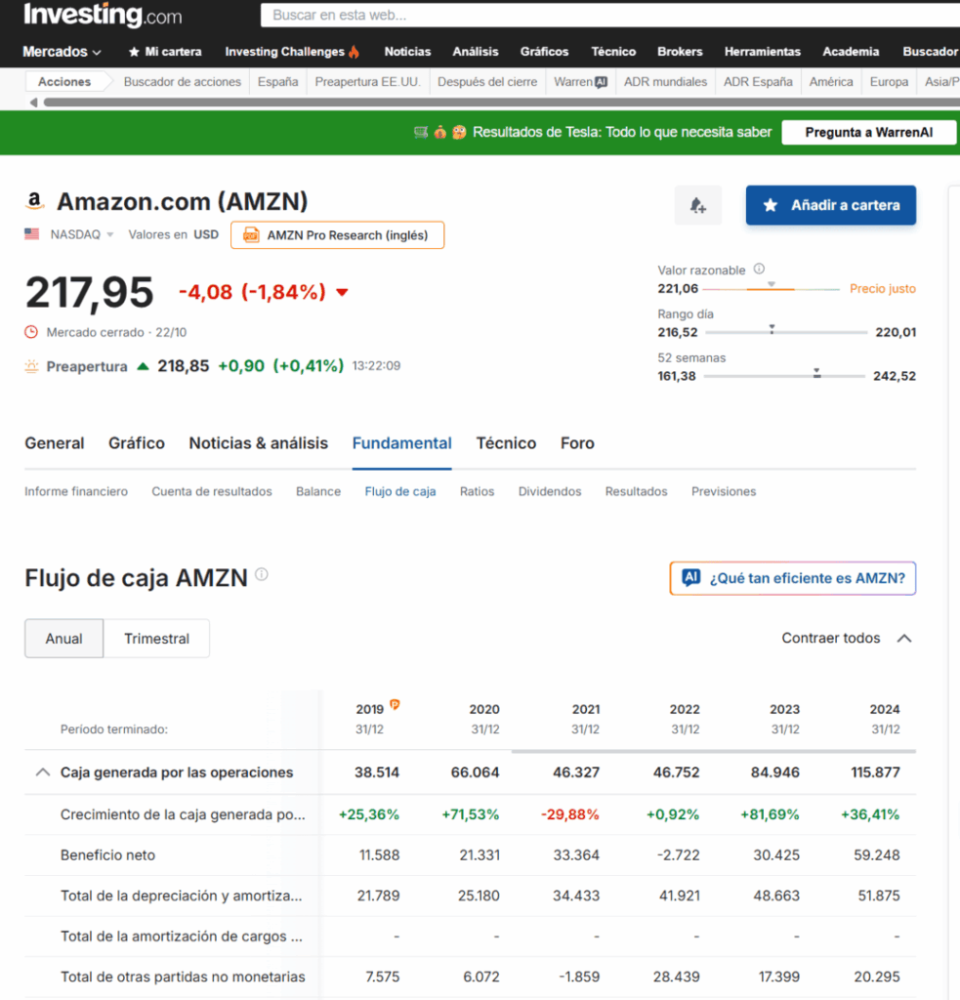Collapse all rows with Contraer todos
The width and height of the screenshot is (960, 1000).
click(846, 639)
